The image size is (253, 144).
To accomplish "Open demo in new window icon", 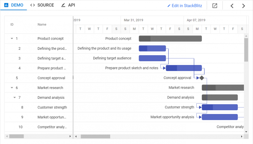I will coord(215,6).
